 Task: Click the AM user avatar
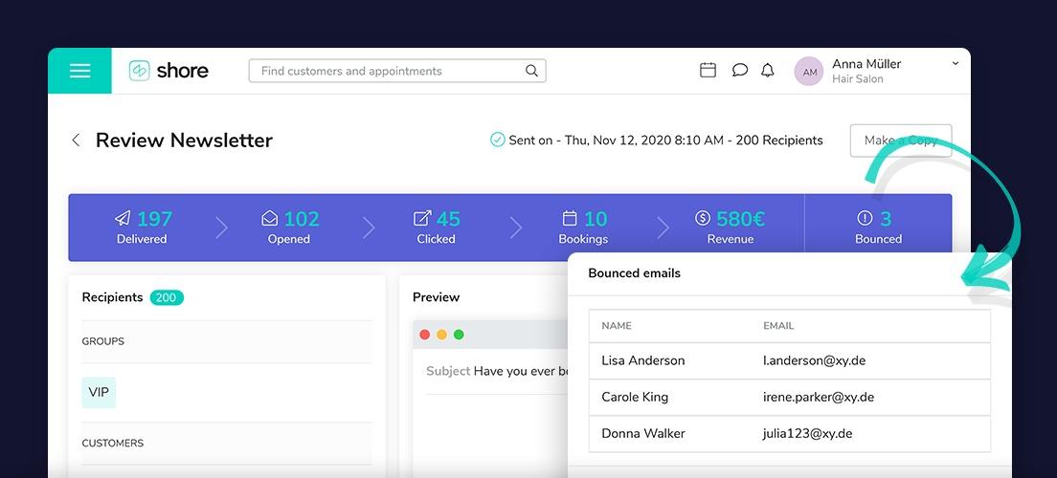click(x=809, y=72)
